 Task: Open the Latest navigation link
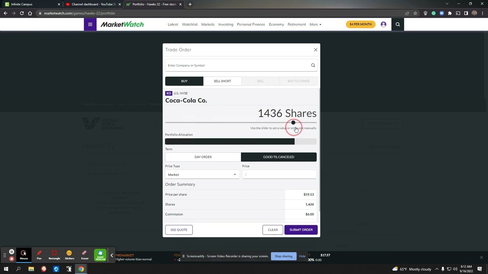[173, 24]
